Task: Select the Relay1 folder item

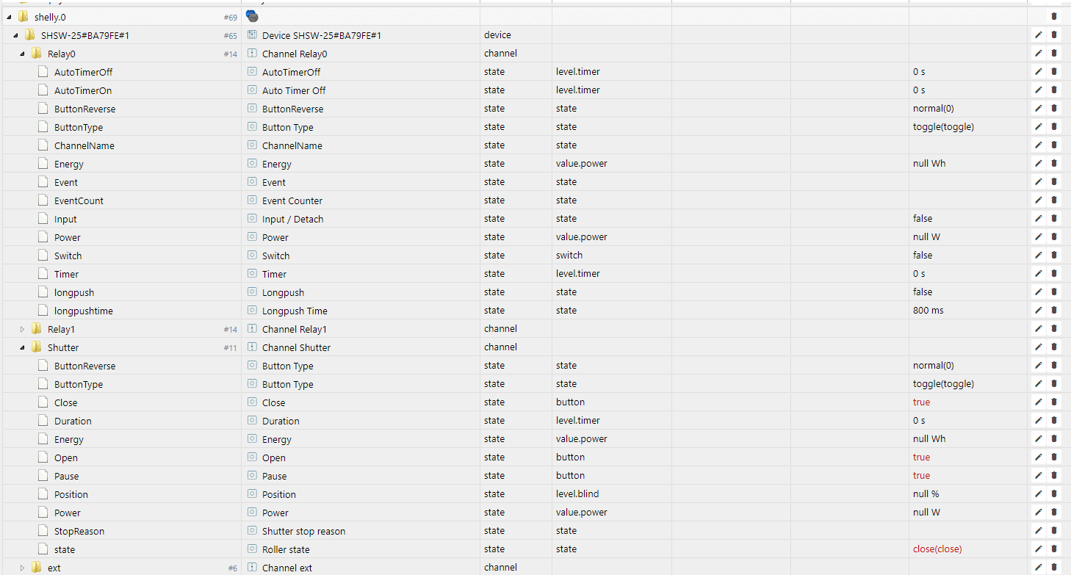Action: pos(61,329)
